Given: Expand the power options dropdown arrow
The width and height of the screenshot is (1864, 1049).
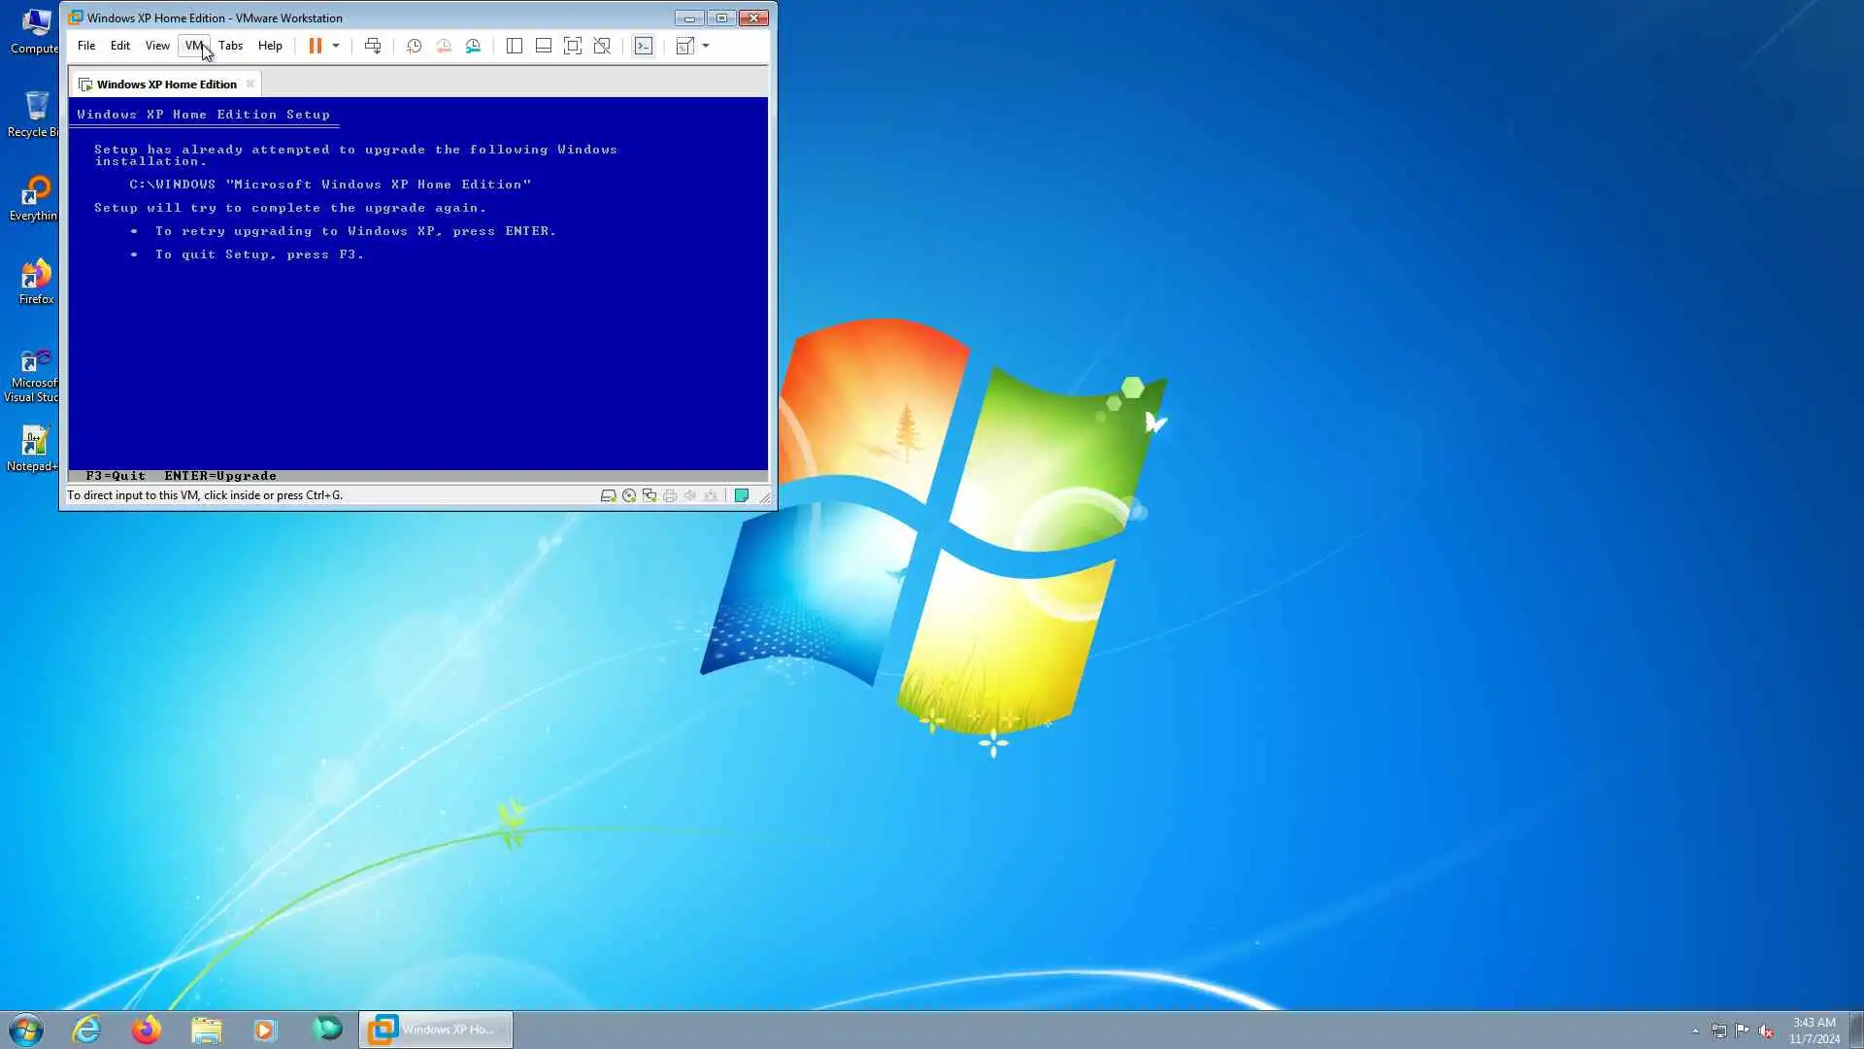Looking at the screenshot, I should coord(336,46).
